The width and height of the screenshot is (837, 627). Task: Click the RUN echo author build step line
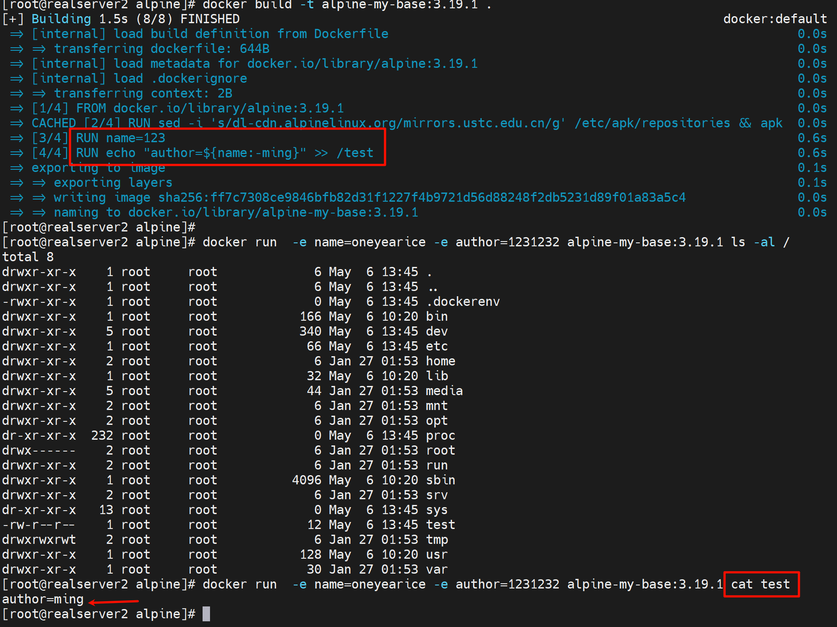click(224, 153)
